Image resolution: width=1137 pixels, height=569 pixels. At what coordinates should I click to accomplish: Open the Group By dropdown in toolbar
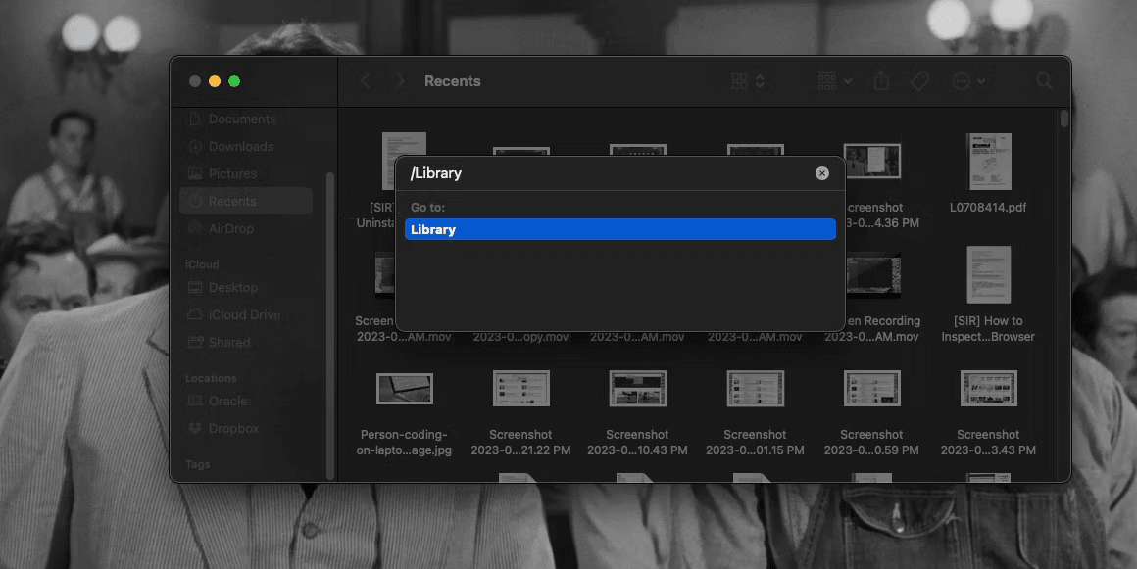pos(834,81)
